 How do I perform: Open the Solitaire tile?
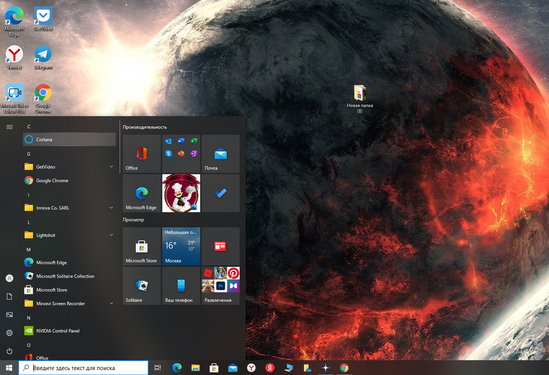click(x=142, y=286)
